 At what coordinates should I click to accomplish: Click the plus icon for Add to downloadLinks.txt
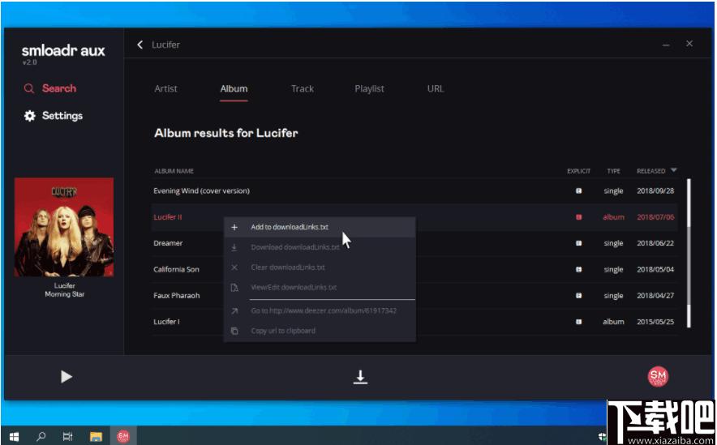[x=234, y=227]
